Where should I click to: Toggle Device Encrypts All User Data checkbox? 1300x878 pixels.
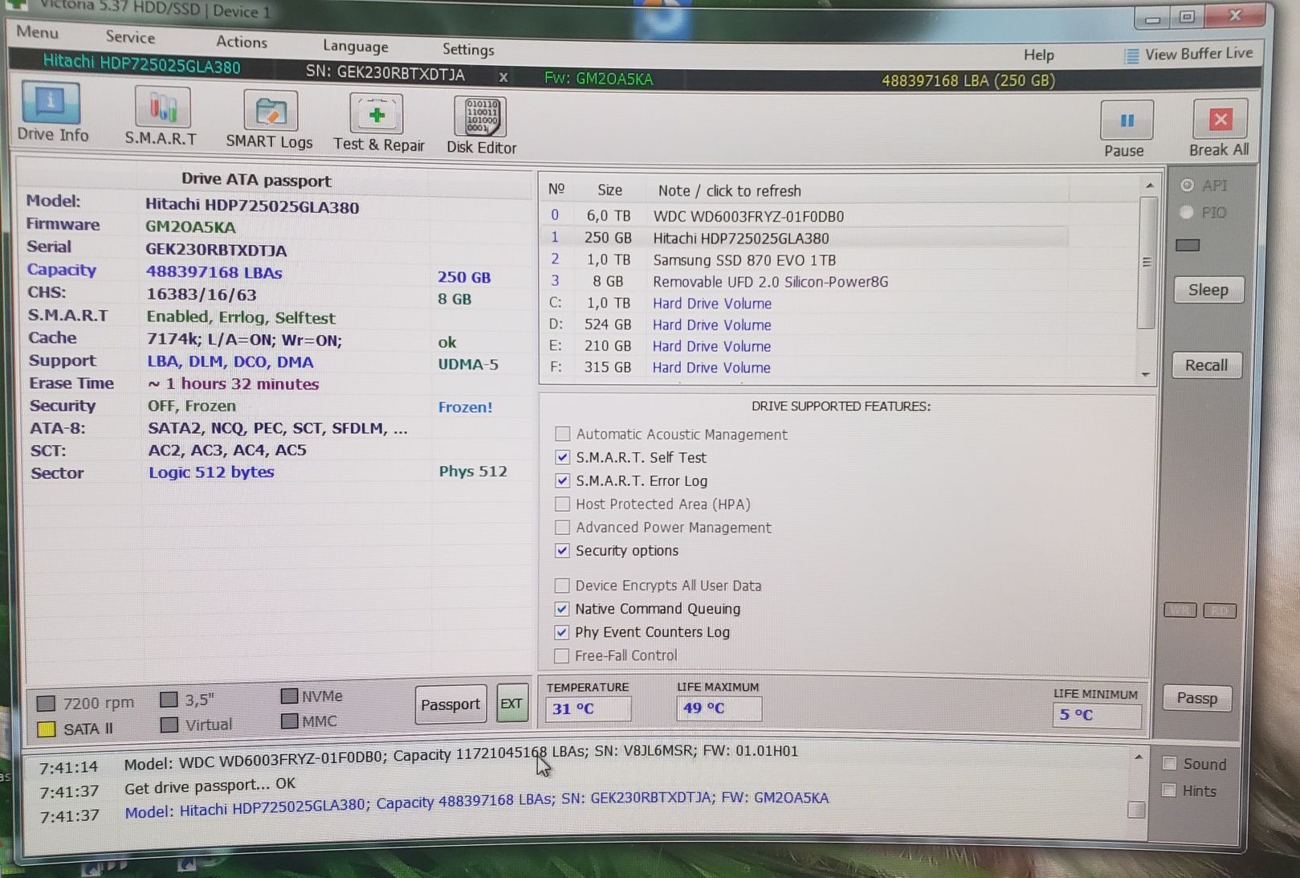[x=562, y=586]
